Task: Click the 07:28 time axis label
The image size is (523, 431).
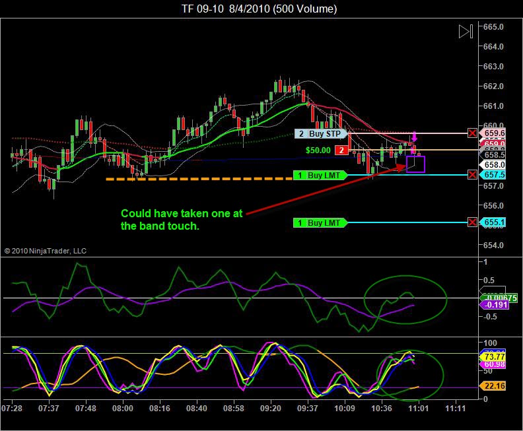Action: pos(12,409)
